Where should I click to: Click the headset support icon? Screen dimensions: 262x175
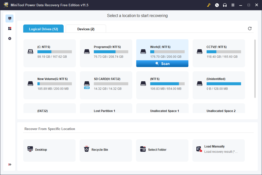(225, 5)
